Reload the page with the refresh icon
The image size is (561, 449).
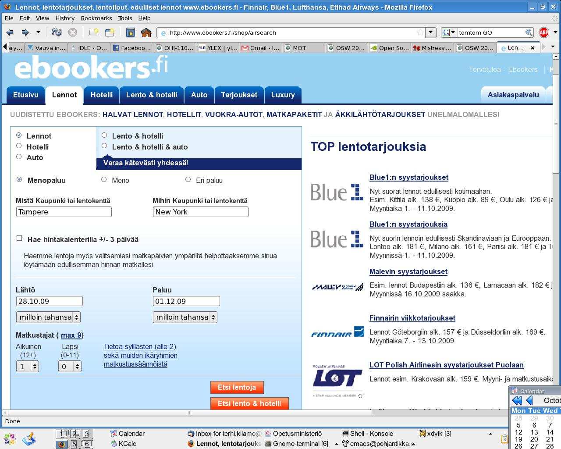click(x=57, y=32)
